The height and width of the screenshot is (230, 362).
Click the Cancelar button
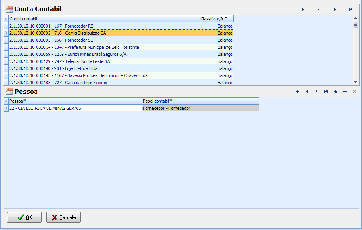point(63,217)
